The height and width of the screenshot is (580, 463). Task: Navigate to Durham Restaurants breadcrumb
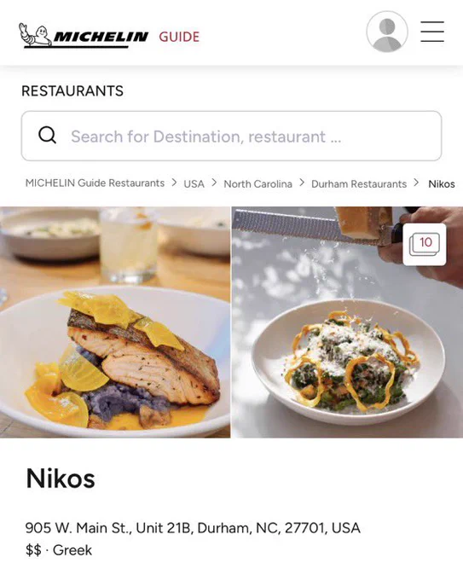[359, 184]
